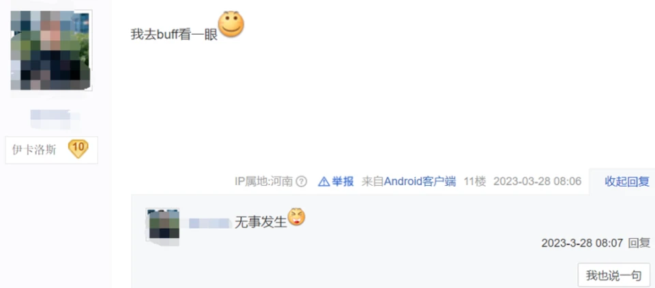Click the blurred replier name before 无事发生
Screen dimensions: 655x288
point(209,223)
